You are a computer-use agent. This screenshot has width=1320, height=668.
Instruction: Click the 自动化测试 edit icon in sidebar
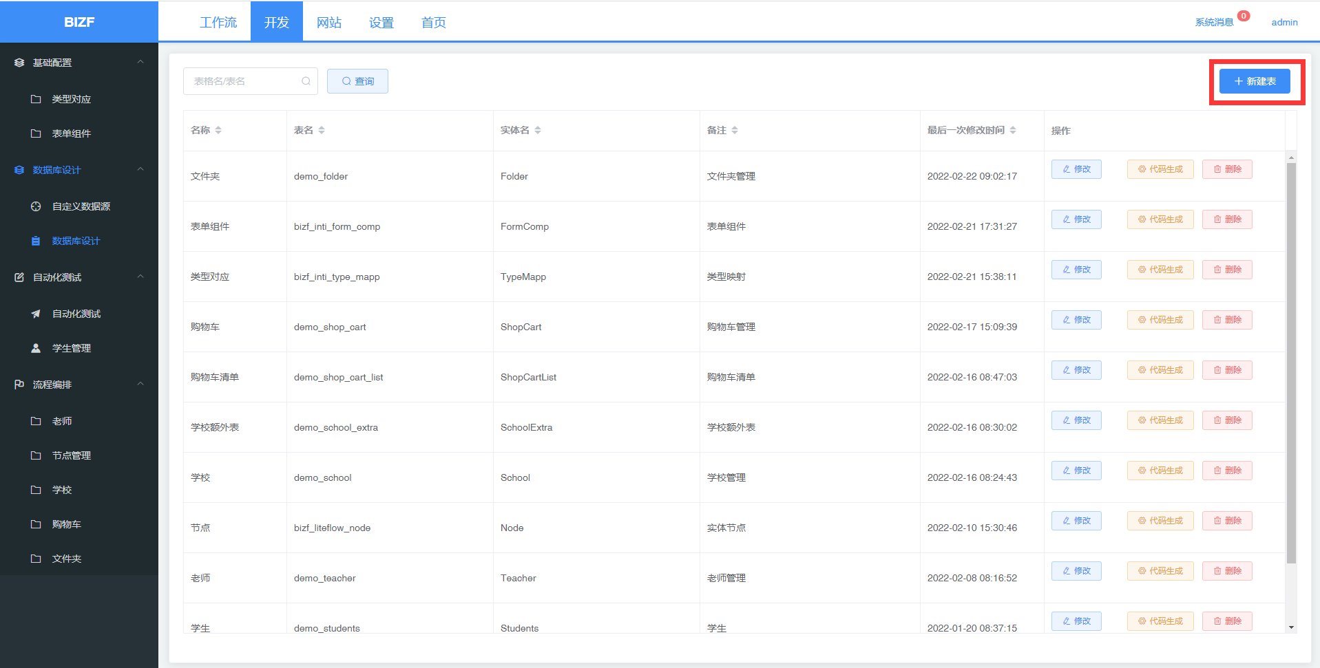[19, 277]
